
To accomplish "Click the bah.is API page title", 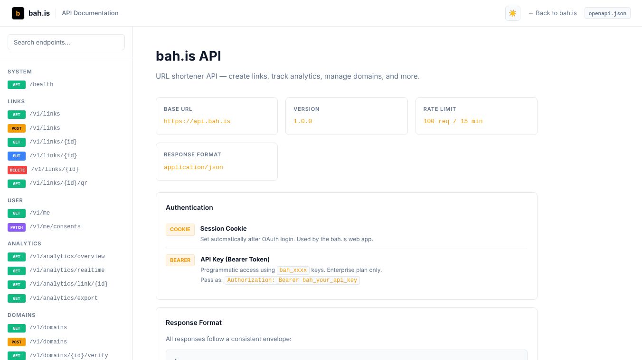I will [x=189, y=56].
